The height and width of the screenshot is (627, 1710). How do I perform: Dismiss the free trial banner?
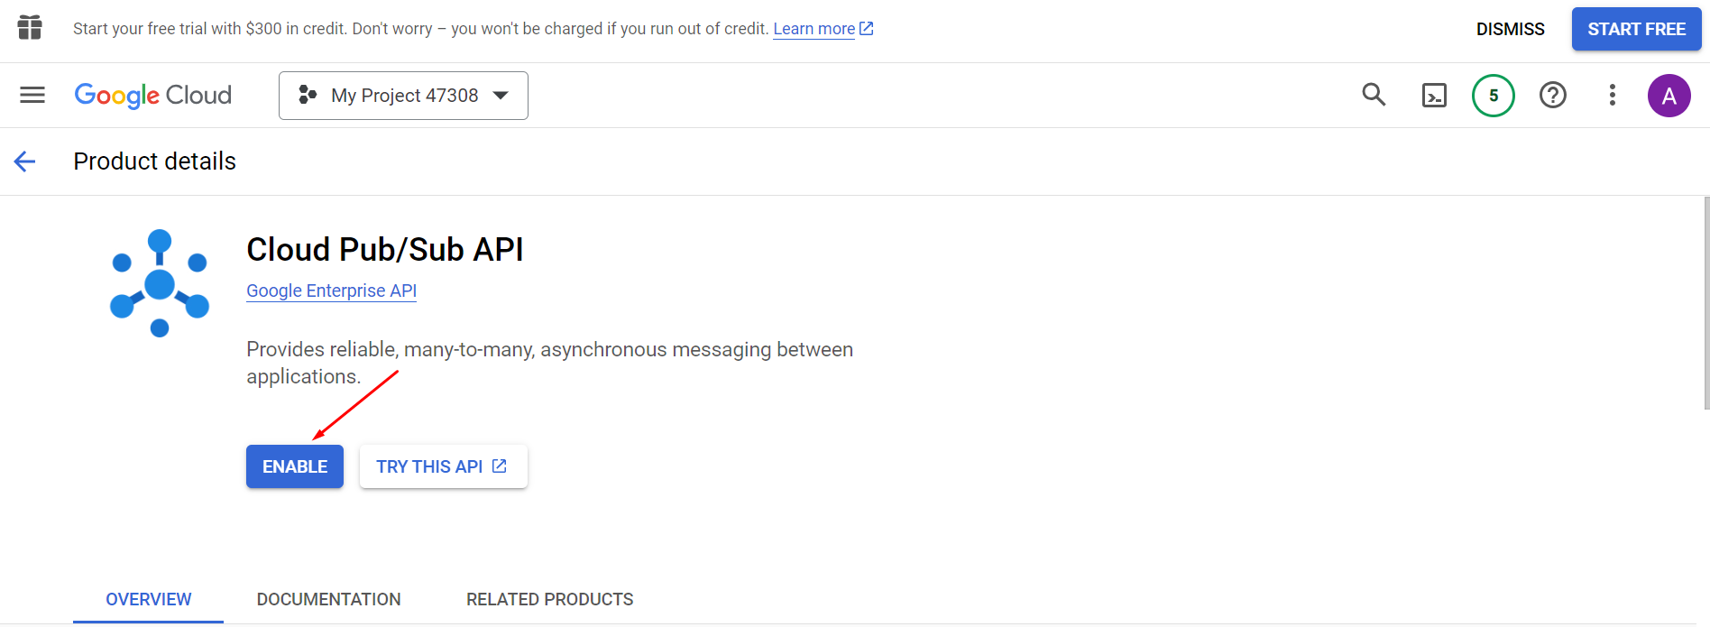pos(1510,29)
